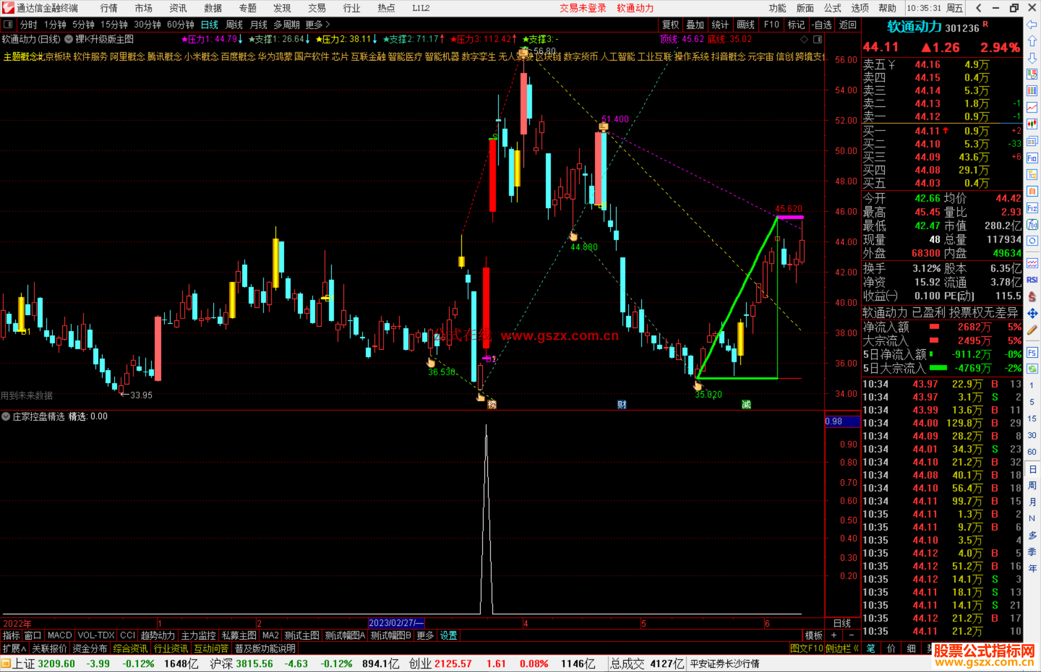This screenshot has height=672, width=1041.
Task: Click the 减 marker below the chart
Action: [x=746, y=404]
